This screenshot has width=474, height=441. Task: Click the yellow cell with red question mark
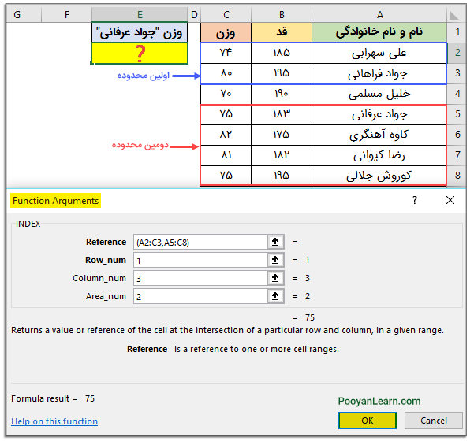click(x=140, y=53)
